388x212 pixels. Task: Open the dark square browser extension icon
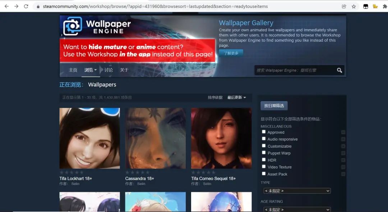(365, 7)
